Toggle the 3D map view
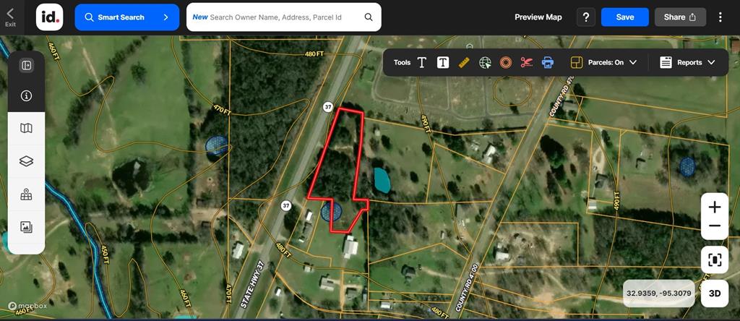The width and height of the screenshot is (740, 321). coord(715,293)
